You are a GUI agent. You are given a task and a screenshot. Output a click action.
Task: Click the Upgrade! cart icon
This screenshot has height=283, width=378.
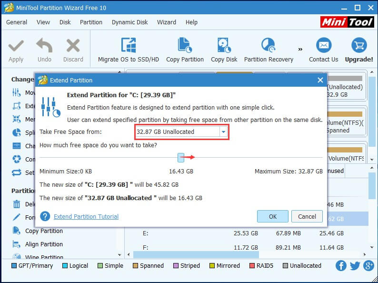point(358,46)
